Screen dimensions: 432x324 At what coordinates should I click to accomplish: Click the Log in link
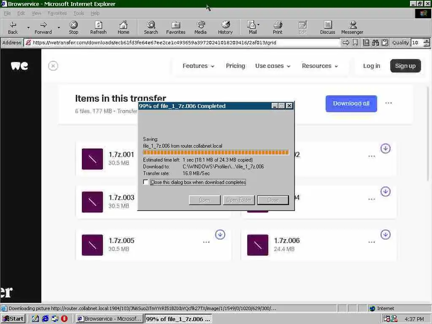coord(371,66)
